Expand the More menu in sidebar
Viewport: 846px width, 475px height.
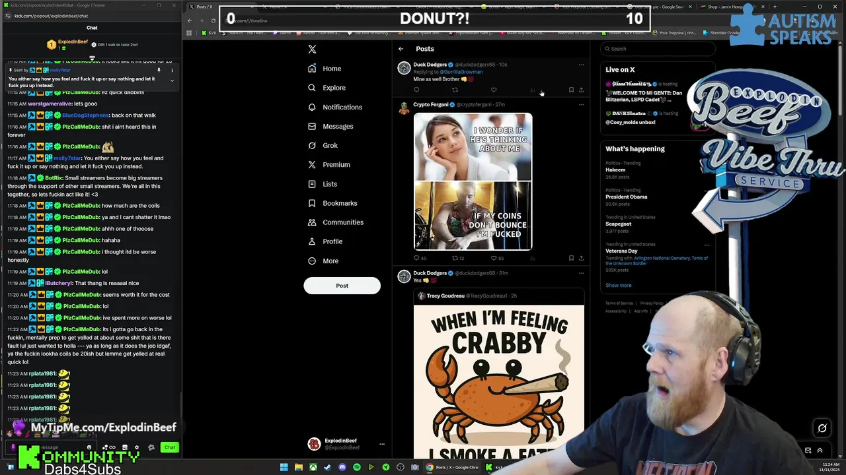[323, 261]
